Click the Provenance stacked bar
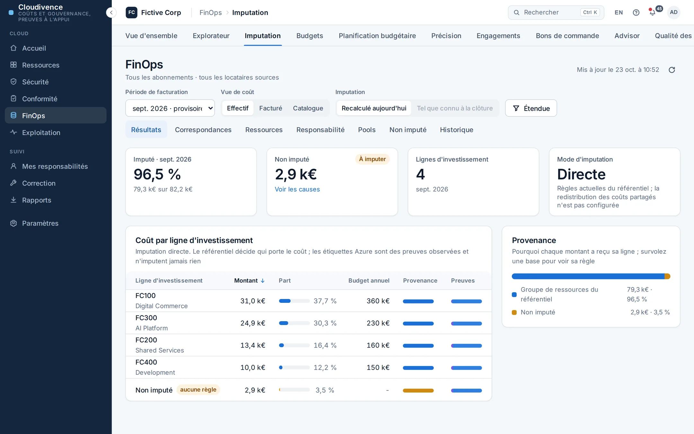Viewport: 694px width, 434px height. [591, 276]
